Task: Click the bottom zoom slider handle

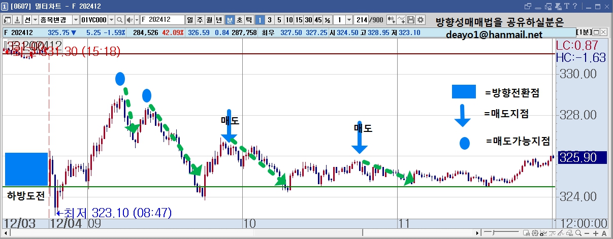Action: pos(493,233)
